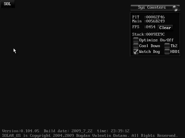Tick the Cool Down checkbox
The image size is (185, 138).
coord(136,46)
